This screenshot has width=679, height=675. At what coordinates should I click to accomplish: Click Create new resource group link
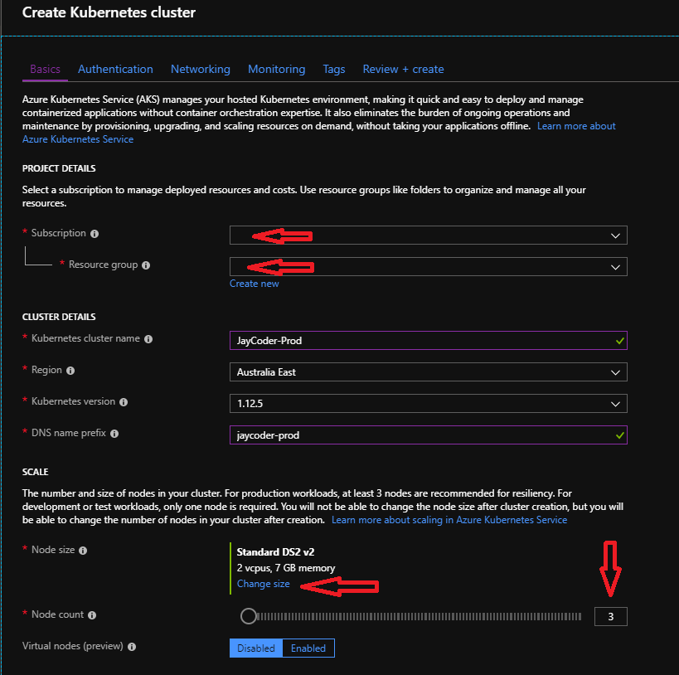[x=255, y=284]
